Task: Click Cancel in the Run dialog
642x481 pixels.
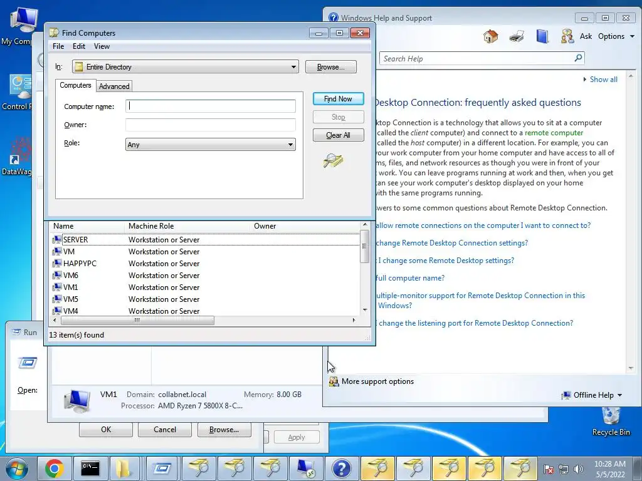Action: point(165,430)
